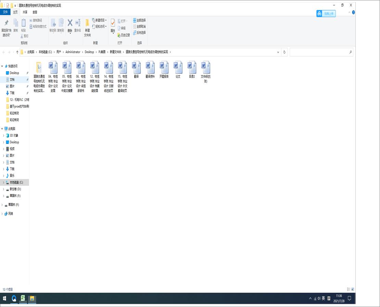Screen dimensions: 380x307
Task: Select the 15 外文翻译封页 Word file
Action: pyautogui.click(x=122, y=77)
